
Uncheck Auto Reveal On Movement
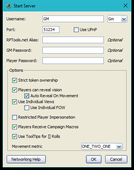[27, 96]
